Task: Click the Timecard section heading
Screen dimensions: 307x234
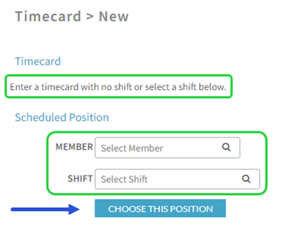Action: pyautogui.click(x=38, y=61)
